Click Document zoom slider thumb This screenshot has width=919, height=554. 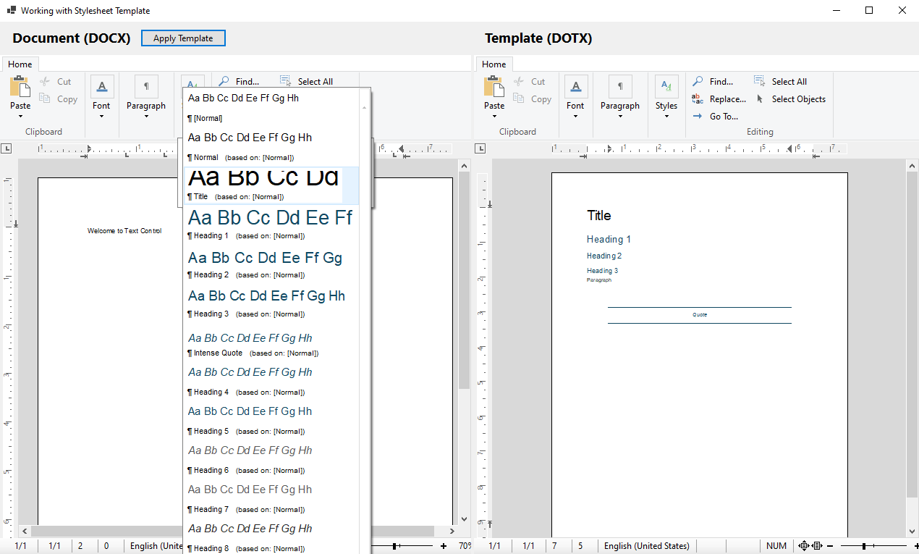coord(394,546)
